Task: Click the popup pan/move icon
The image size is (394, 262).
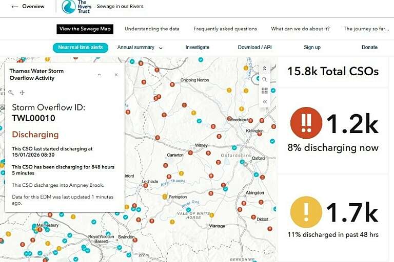Action: click(x=22, y=93)
